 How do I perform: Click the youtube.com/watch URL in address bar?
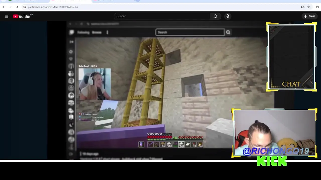[53, 7]
